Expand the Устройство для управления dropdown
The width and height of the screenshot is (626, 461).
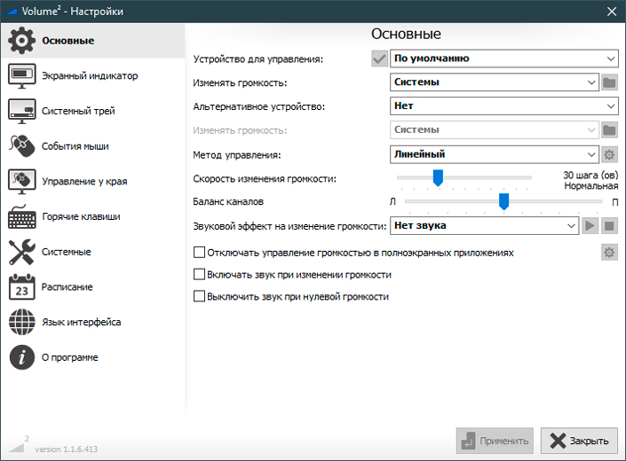pyautogui.click(x=503, y=59)
